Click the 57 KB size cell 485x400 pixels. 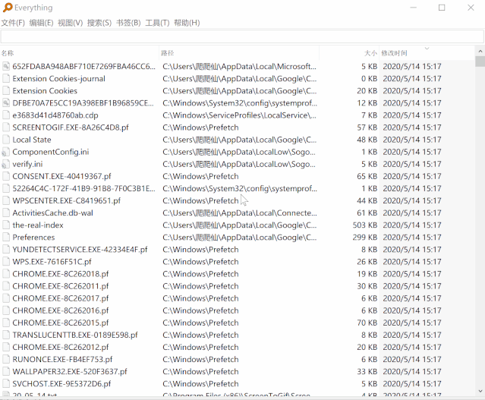367,128
